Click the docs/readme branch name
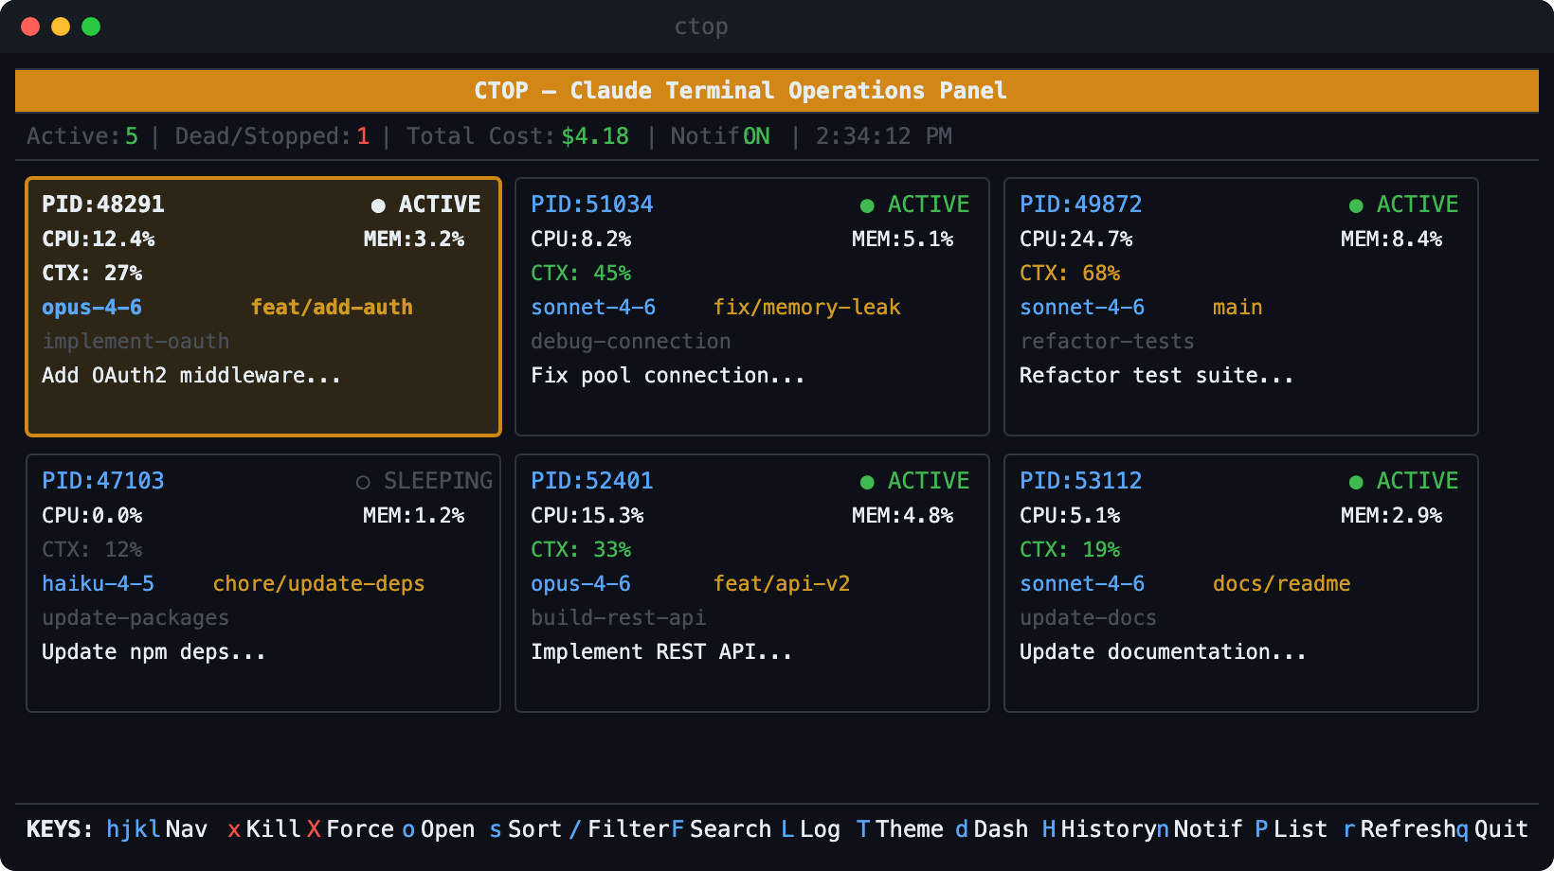Image resolution: width=1554 pixels, height=871 pixels. coord(1282,584)
